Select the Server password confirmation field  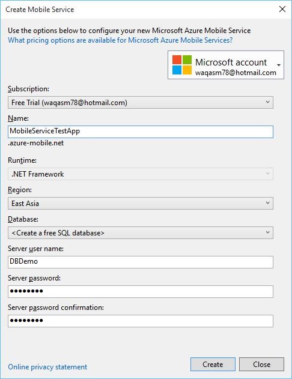[x=141, y=321]
